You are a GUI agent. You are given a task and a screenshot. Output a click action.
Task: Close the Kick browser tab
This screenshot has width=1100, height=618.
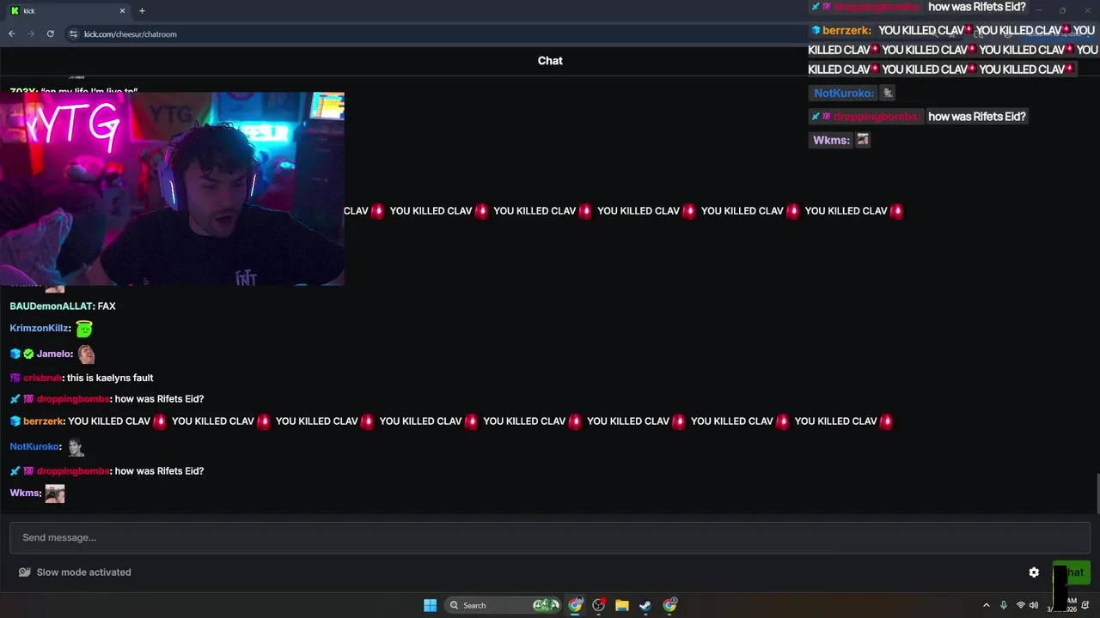(x=122, y=10)
